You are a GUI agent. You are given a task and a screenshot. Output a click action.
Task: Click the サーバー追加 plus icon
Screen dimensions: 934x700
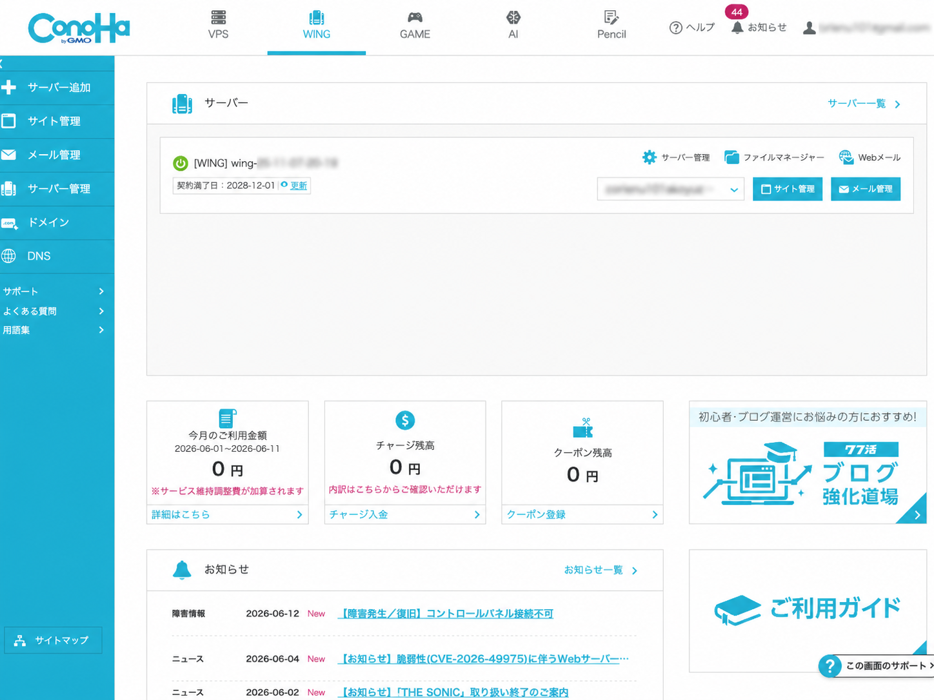(x=9, y=87)
